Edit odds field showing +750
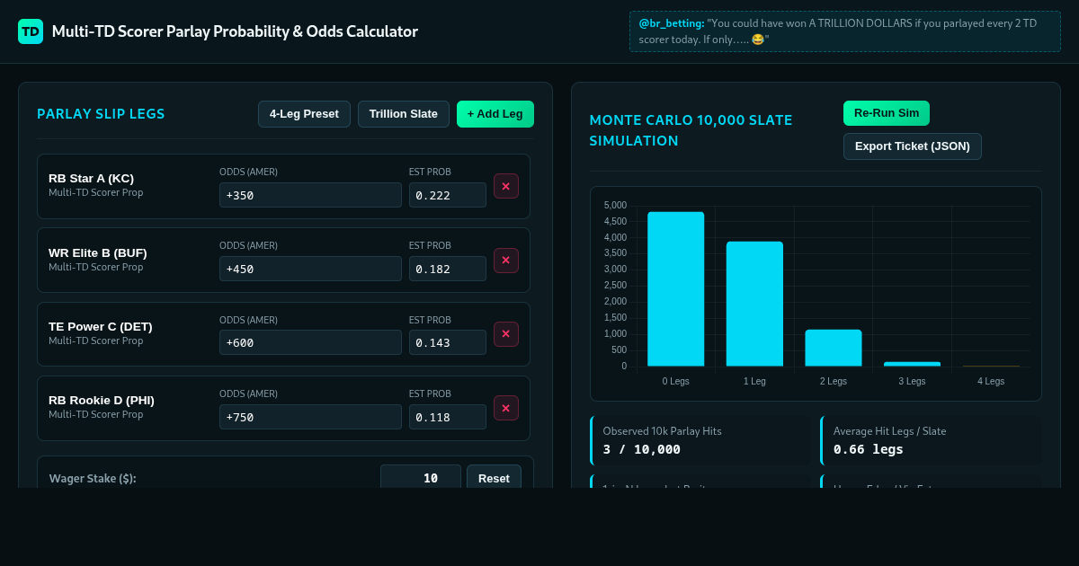Viewport: 1079px width, 566px height. pos(310,417)
